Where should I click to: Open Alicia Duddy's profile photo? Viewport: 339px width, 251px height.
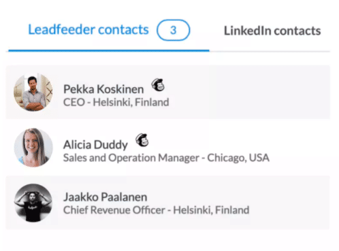(33, 148)
